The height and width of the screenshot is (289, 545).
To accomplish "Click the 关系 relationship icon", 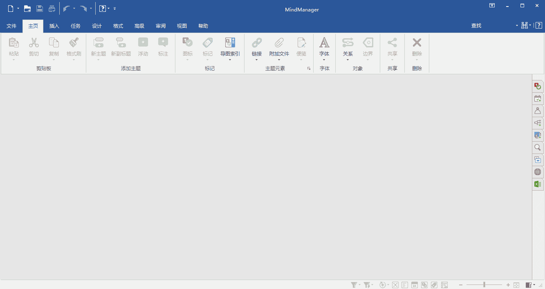I will [348, 43].
